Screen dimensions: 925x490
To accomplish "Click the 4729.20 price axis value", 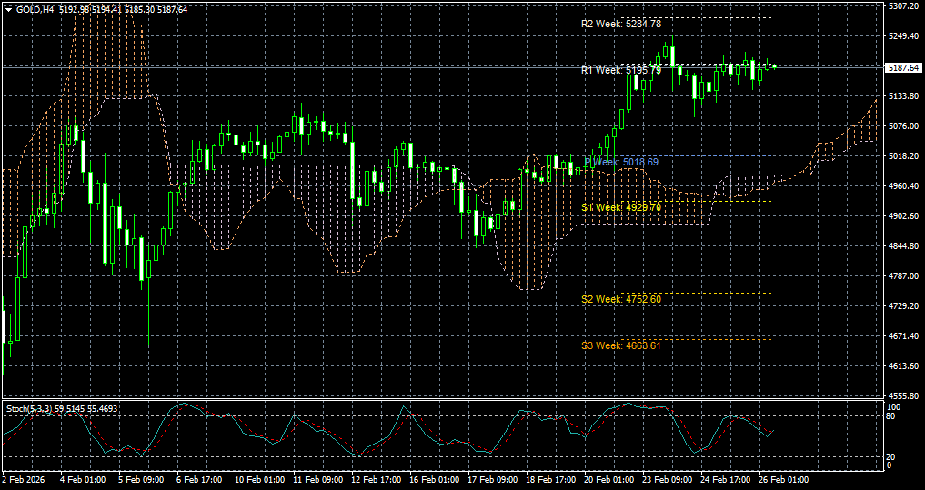I will click(903, 306).
